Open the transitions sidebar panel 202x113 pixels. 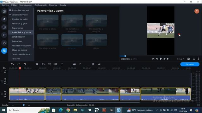[x=4, y=27]
